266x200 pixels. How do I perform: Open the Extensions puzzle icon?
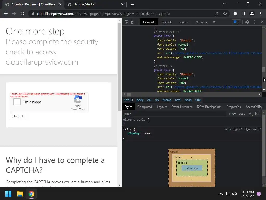(x=235, y=14)
